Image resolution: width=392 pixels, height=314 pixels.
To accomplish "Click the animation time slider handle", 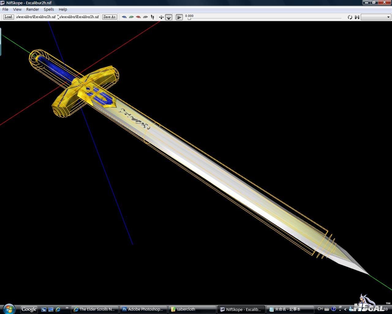I will click(189, 19).
